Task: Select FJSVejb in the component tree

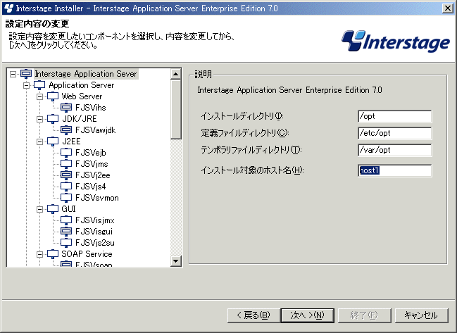Action: [x=90, y=153]
